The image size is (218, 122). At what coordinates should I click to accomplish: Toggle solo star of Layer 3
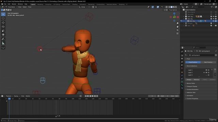coord(208,75)
